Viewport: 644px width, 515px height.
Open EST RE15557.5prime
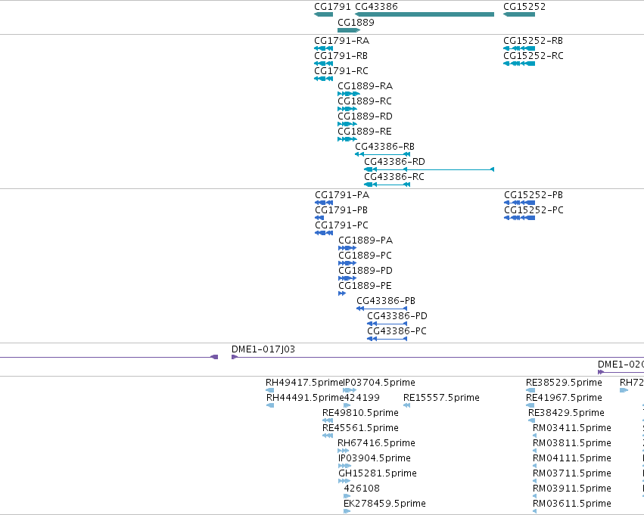tap(441, 398)
